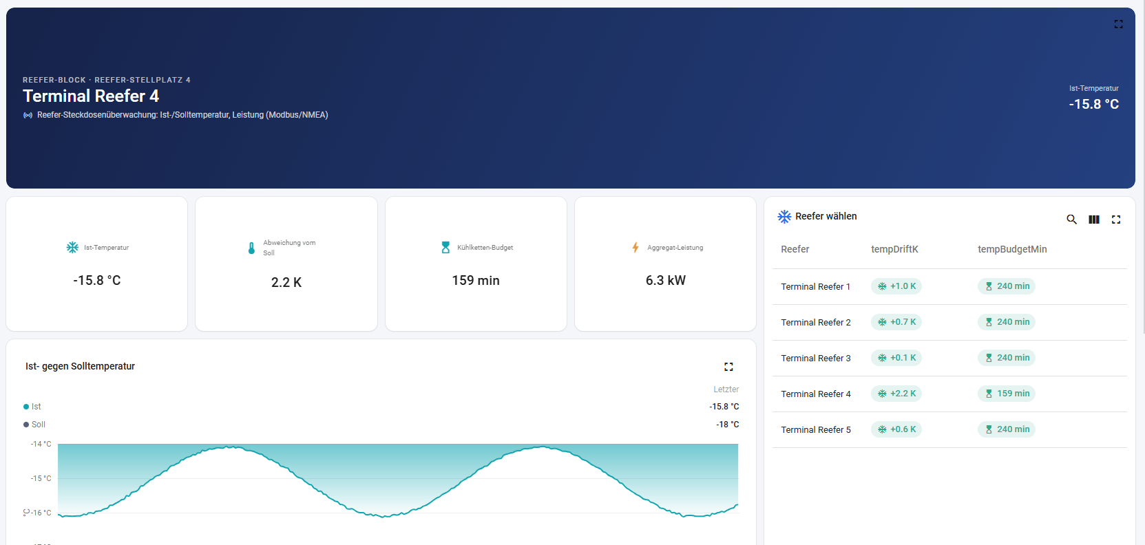Click the -15 °C axis label
Viewport: 1145px width, 545px height.
pyautogui.click(x=41, y=478)
